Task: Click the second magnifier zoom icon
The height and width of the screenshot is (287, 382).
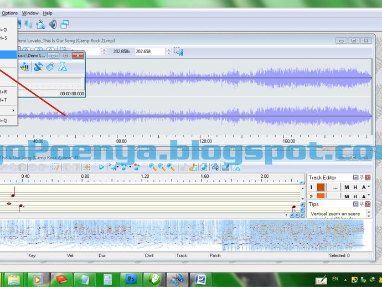Action: pos(162,167)
